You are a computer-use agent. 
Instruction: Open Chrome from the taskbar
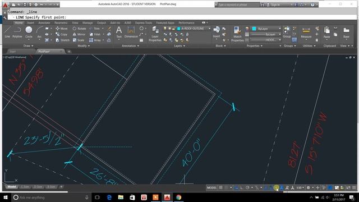[178, 197]
